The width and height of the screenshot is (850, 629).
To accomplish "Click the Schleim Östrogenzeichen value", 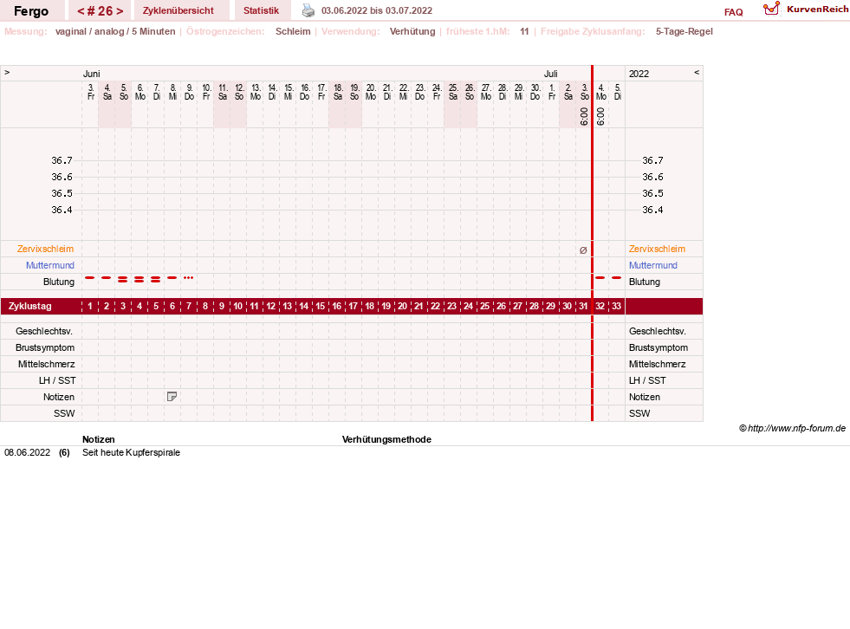I will tap(293, 31).
